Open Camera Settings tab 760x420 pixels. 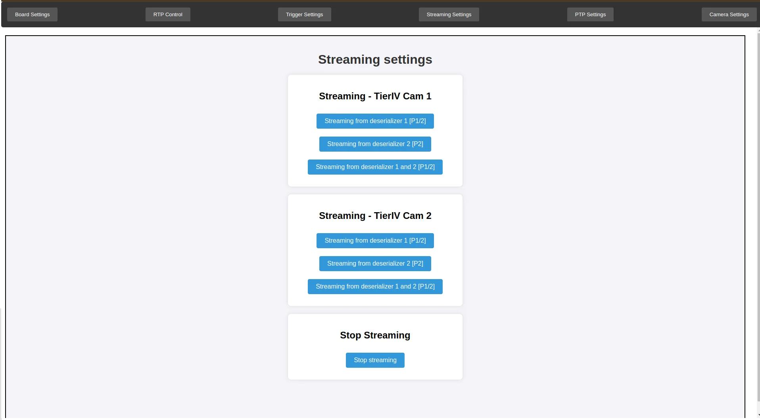[729, 15]
